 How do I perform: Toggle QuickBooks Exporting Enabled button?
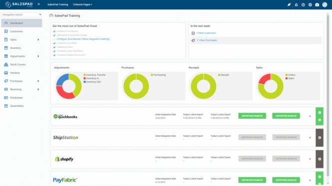pos(286,116)
